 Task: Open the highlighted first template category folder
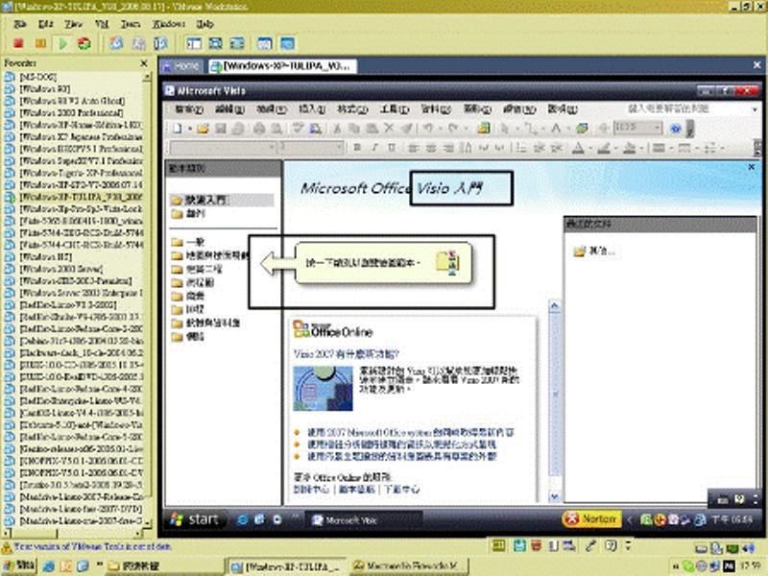coord(222,200)
